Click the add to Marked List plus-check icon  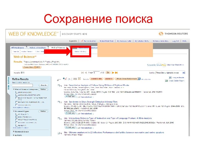coord(65,79)
